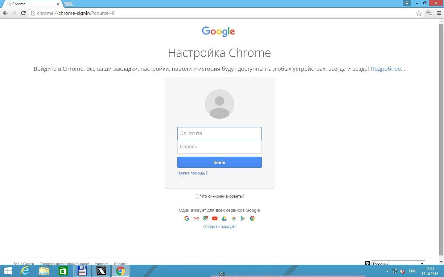Click the Google Photos pinwheel icon
Image resolution: width=444 pixels, height=277 pixels.
(x=234, y=218)
